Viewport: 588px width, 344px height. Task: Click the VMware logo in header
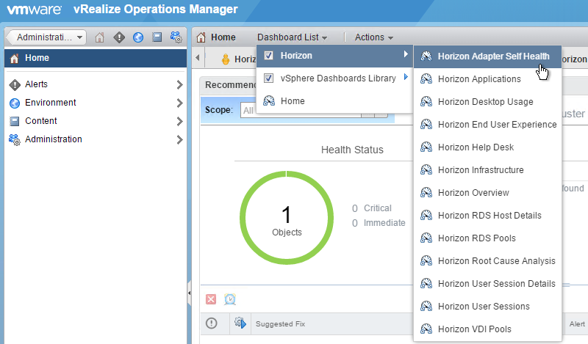click(34, 10)
